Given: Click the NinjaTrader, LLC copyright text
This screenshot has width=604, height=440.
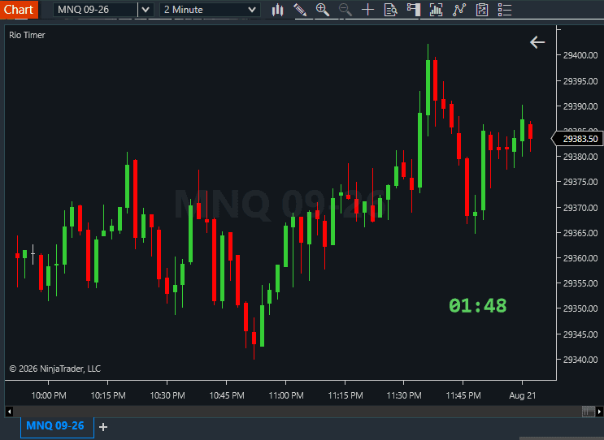Looking at the screenshot, I should click(54, 369).
